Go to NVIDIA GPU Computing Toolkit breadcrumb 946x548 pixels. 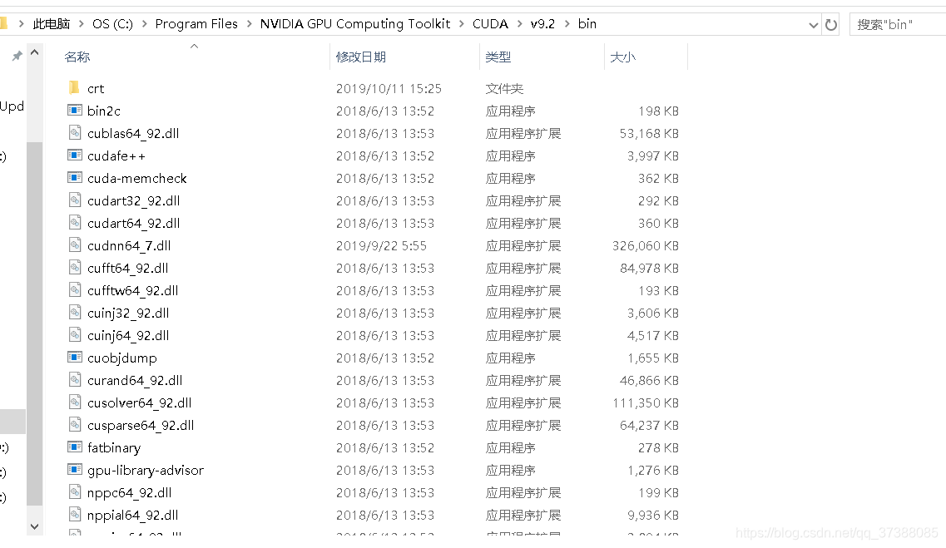coord(354,24)
